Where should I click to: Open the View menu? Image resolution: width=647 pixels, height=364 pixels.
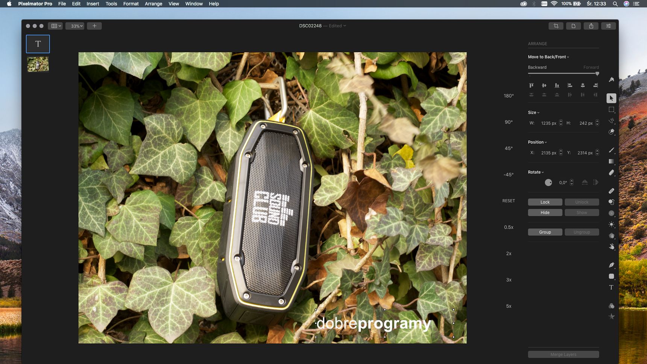(174, 4)
